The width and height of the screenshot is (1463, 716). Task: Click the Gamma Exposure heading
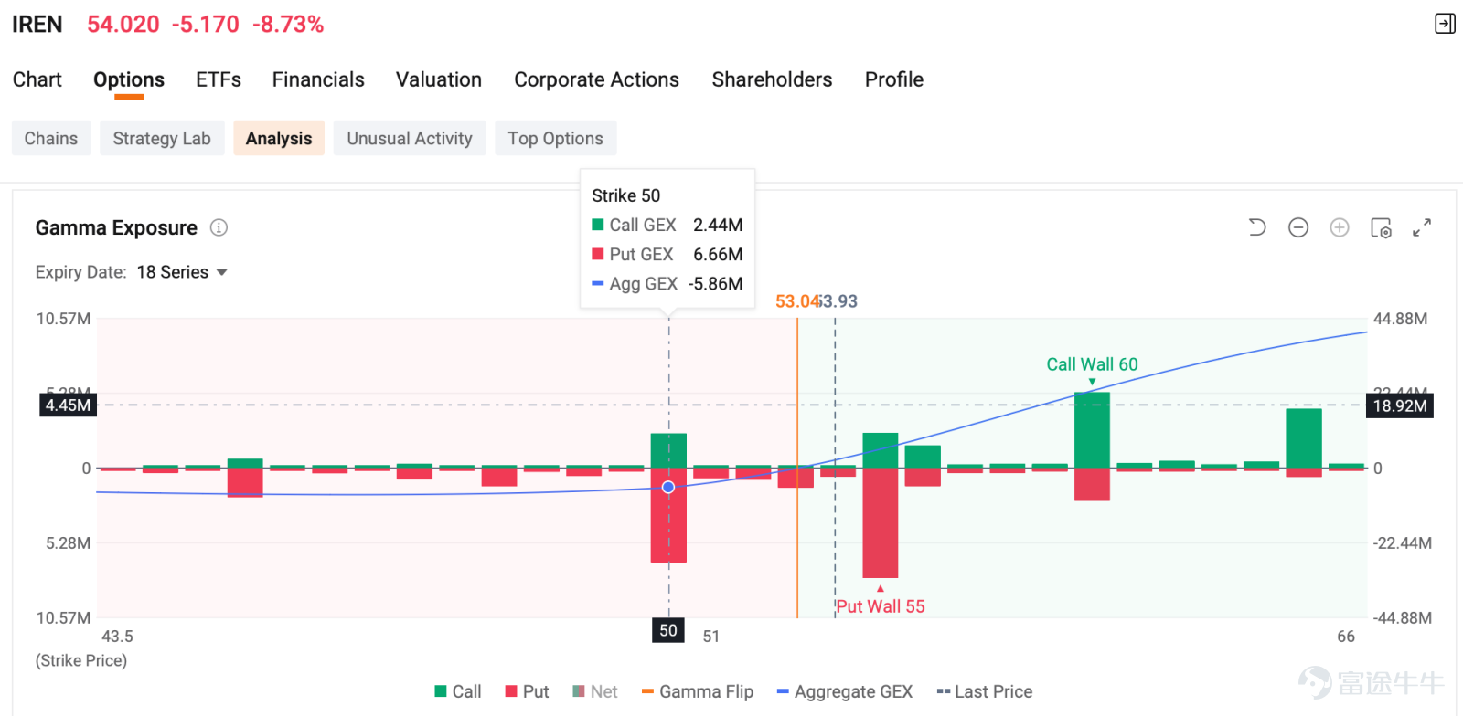click(x=116, y=227)
